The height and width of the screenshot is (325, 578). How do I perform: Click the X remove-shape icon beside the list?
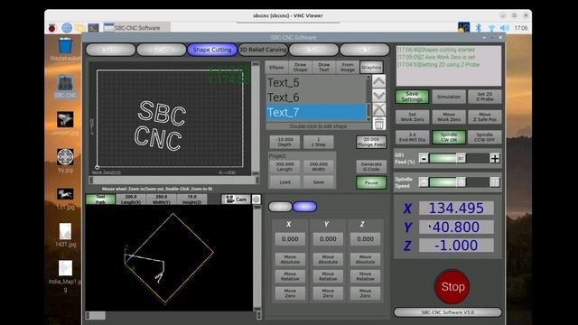click(x=378, y=109)
